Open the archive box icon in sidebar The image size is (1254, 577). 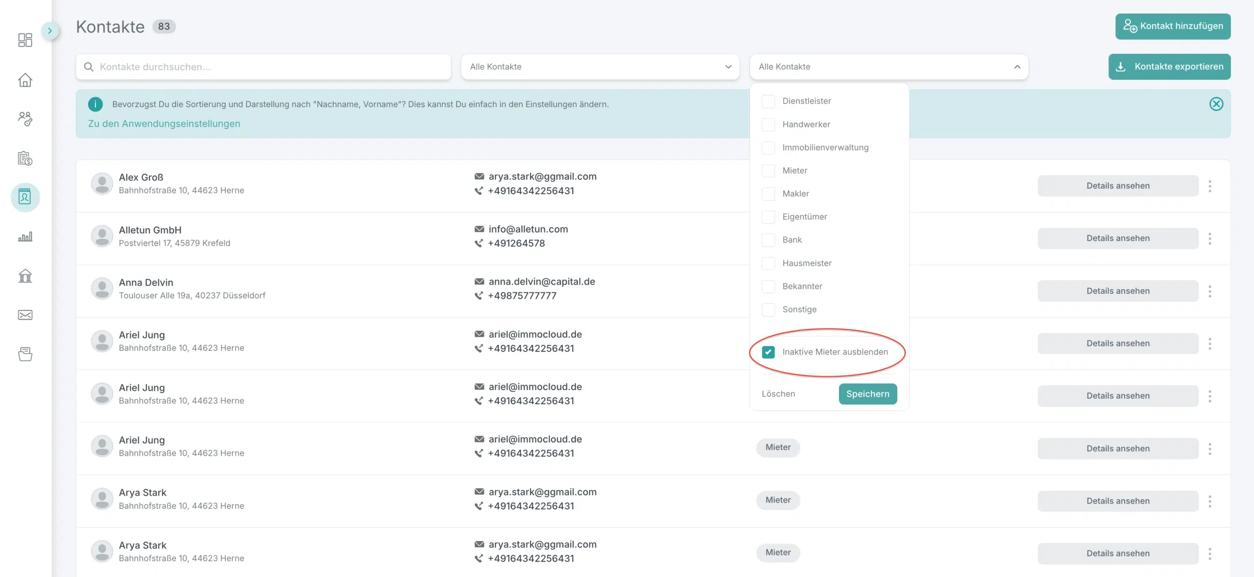pos(25,354)
